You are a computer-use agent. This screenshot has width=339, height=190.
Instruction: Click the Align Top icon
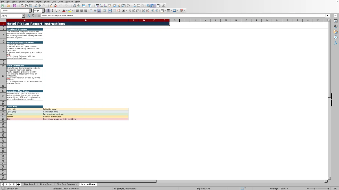[91, 11]
